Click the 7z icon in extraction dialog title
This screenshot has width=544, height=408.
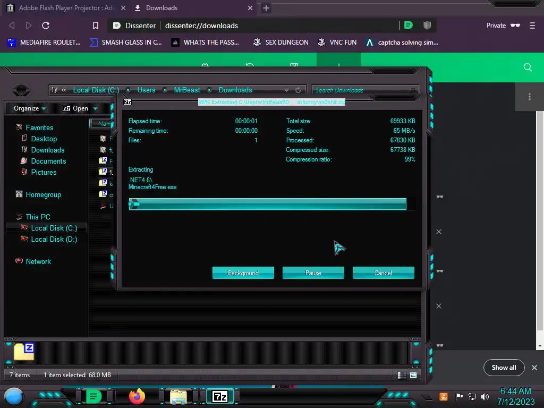point(127,102)
